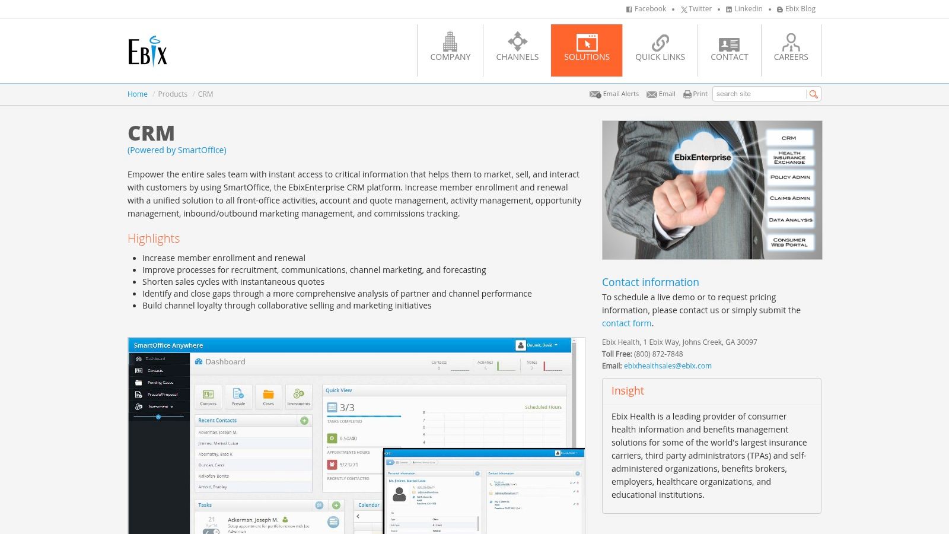The width and height of the screenshot is (949, 534).
Task: Go to Home in the breadcrumb
Action: (x=138, y=94)
